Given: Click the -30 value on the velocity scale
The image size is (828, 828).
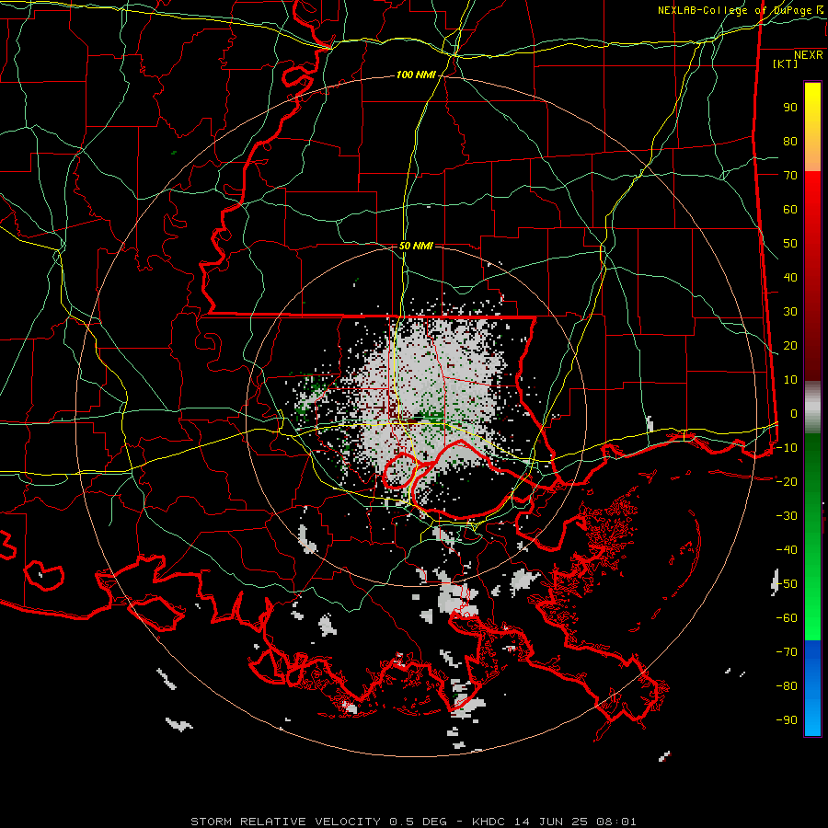Looking at the screenshot, I should (x=787, y=516).
